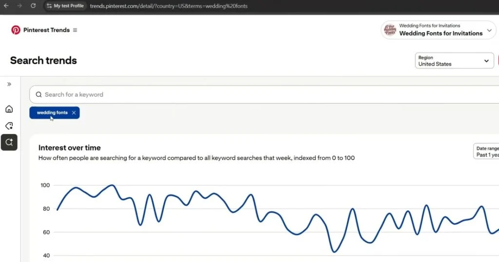Click the Wedding Fonts account avatar thumbnail
This screenshot has width=499, height=262.
[x=390, y=30]
